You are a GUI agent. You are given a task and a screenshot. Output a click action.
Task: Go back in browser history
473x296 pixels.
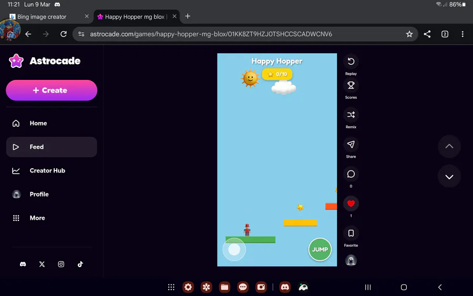[28, 34]
